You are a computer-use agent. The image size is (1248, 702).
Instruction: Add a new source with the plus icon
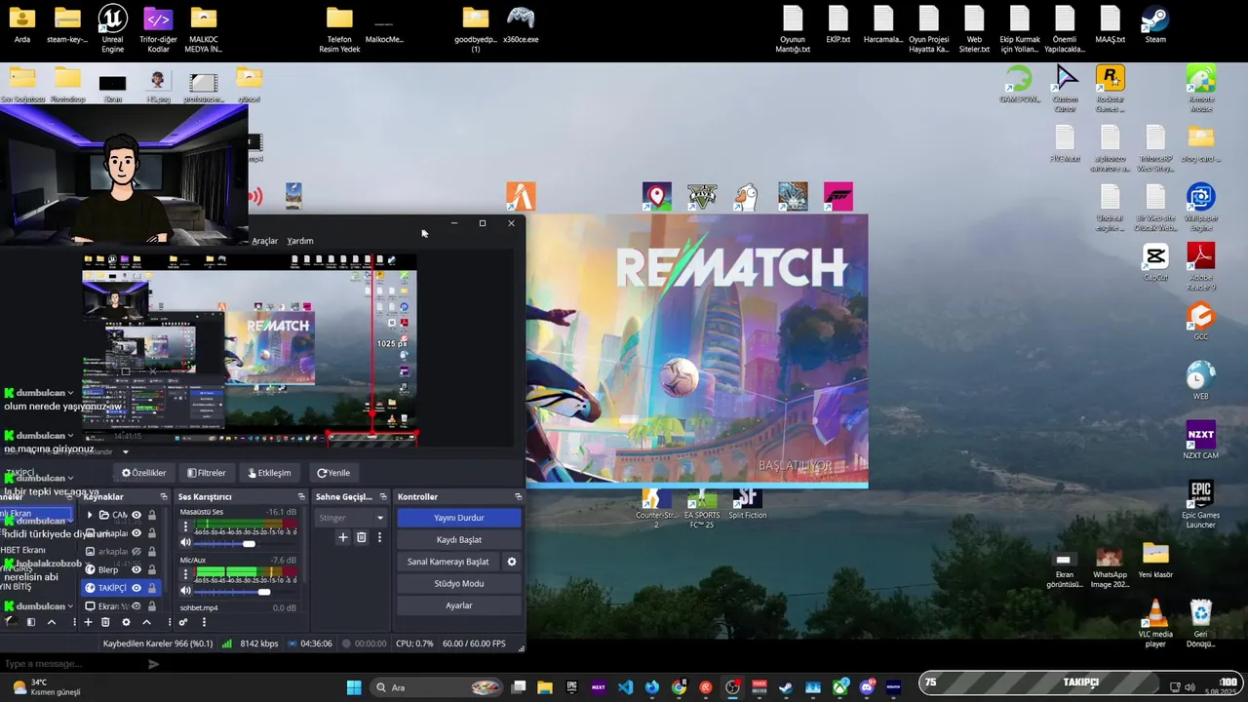pyautogui.click(x=88, y=622)
